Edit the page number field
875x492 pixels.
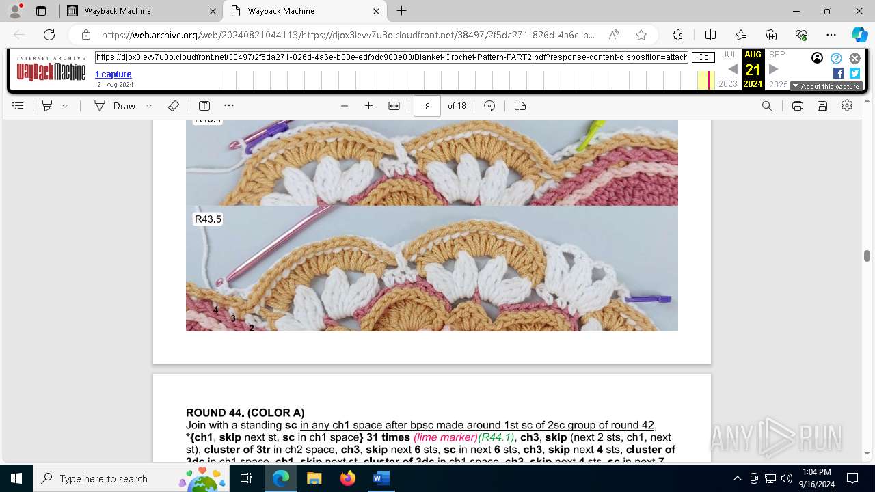(427, 106)
